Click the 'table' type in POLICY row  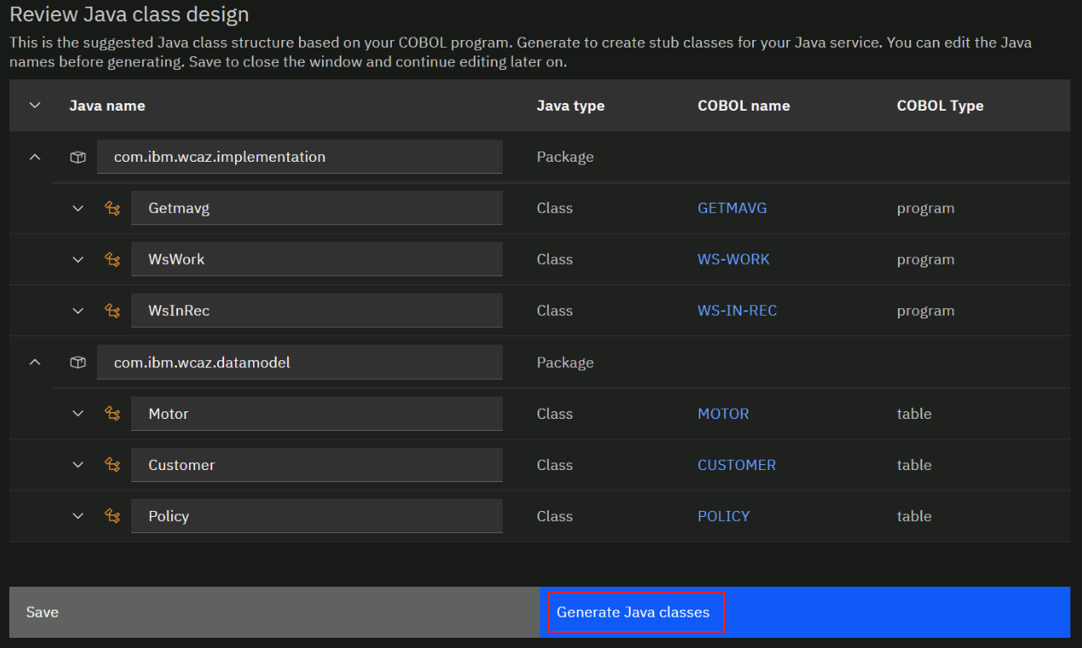click(914, 516)
